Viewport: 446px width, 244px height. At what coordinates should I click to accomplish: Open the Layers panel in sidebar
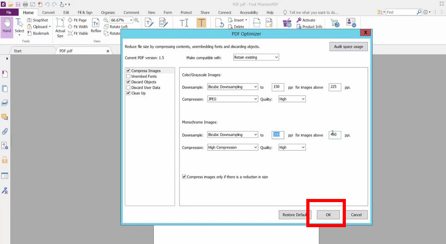[x=5, y=103]
